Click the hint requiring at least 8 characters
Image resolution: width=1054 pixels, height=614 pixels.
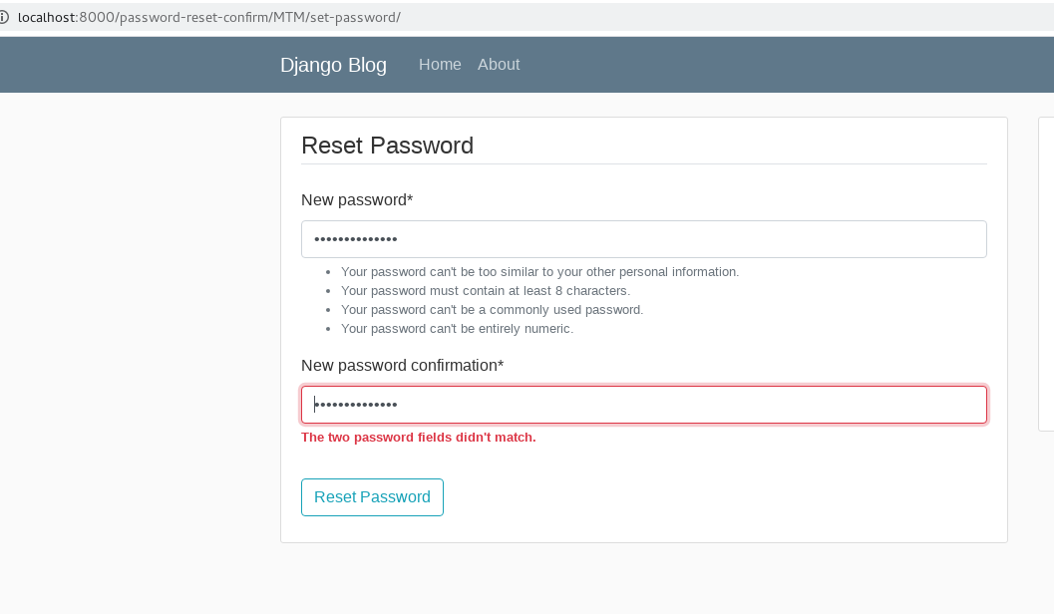point(486,291)
